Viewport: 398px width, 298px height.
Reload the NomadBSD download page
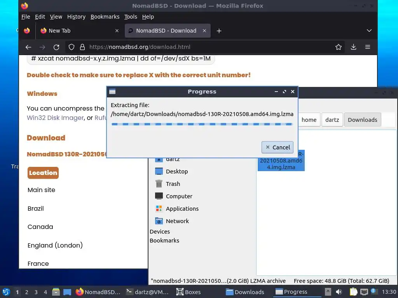pos(56,47)
